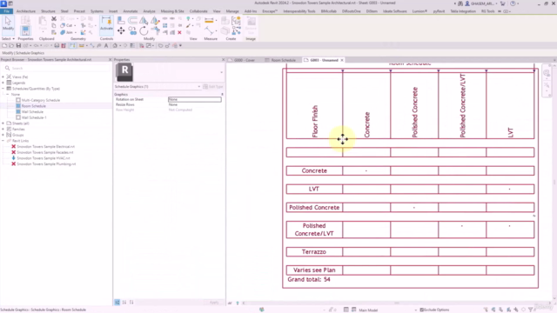Click the Save icon in quick access toolbar

[18, 45]
